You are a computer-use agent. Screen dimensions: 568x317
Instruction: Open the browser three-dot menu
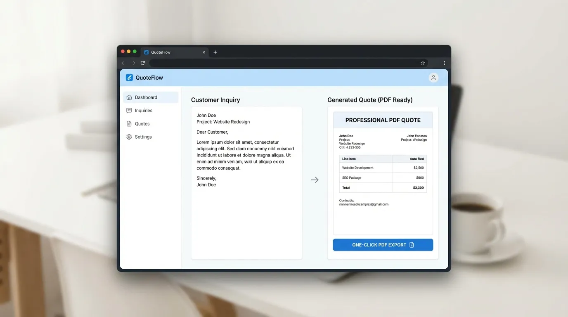tap(444, 63)
